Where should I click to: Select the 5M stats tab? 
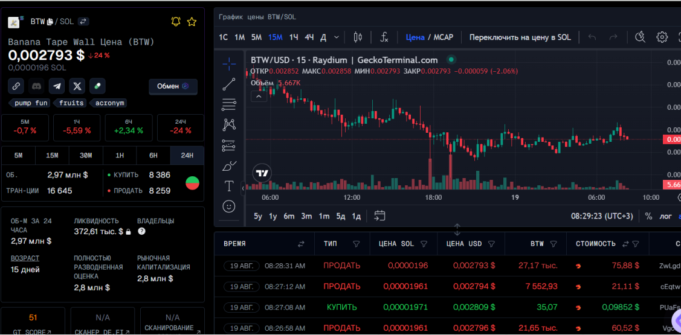[x=18, y=155]
